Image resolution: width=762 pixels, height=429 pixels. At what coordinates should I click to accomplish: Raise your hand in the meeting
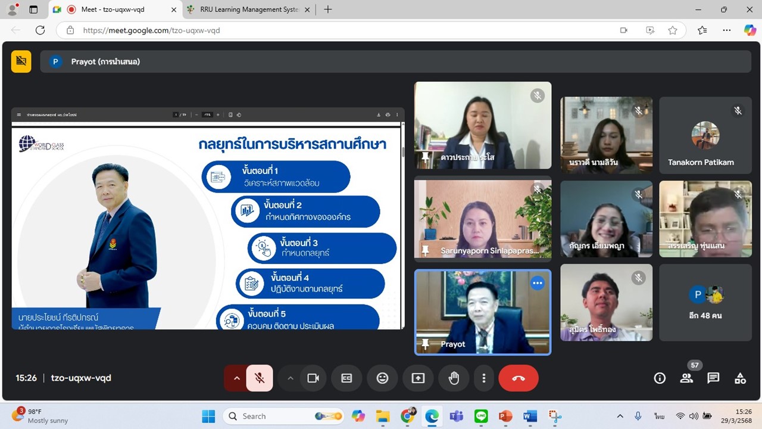(x=454, y=378)
